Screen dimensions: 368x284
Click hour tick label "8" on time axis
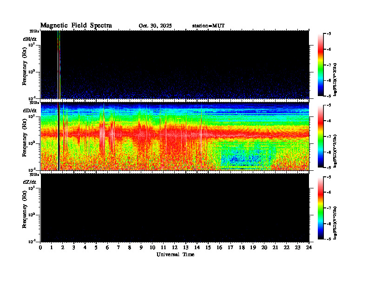click(x=130, y=248)
